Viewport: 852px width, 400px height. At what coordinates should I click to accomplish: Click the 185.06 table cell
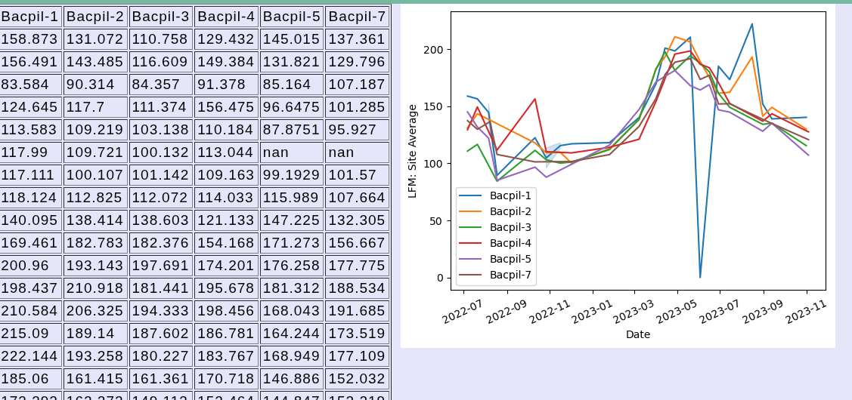coord(31,379)
